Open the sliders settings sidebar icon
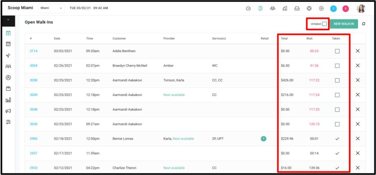This screenshot has height=175, width=376. [8, 122]
